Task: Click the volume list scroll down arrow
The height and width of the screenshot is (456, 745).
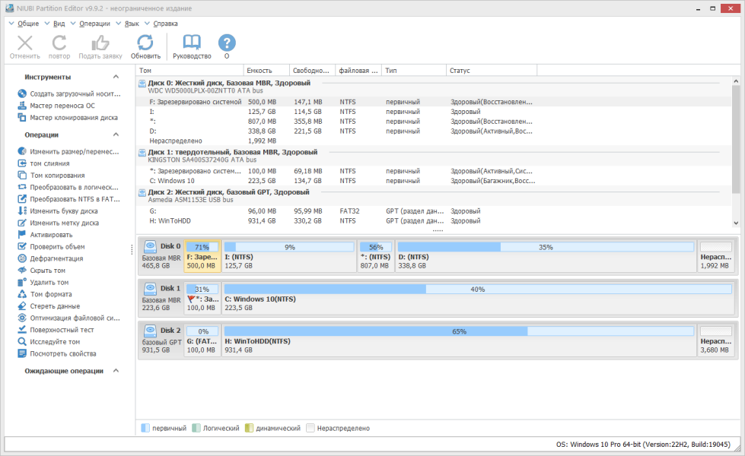Action: (736, 223)
